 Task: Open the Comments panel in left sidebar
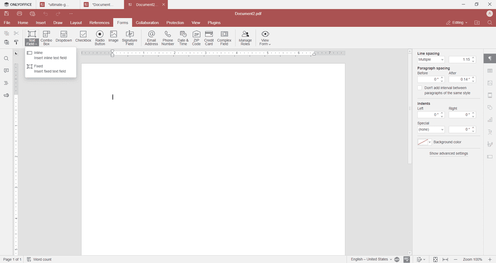pyautogui.click(x=6, y=70)
